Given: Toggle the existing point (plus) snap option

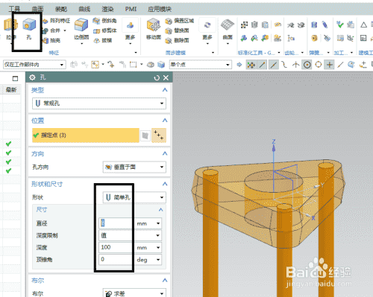Looking at the screenshot, I should coord(330,65).
